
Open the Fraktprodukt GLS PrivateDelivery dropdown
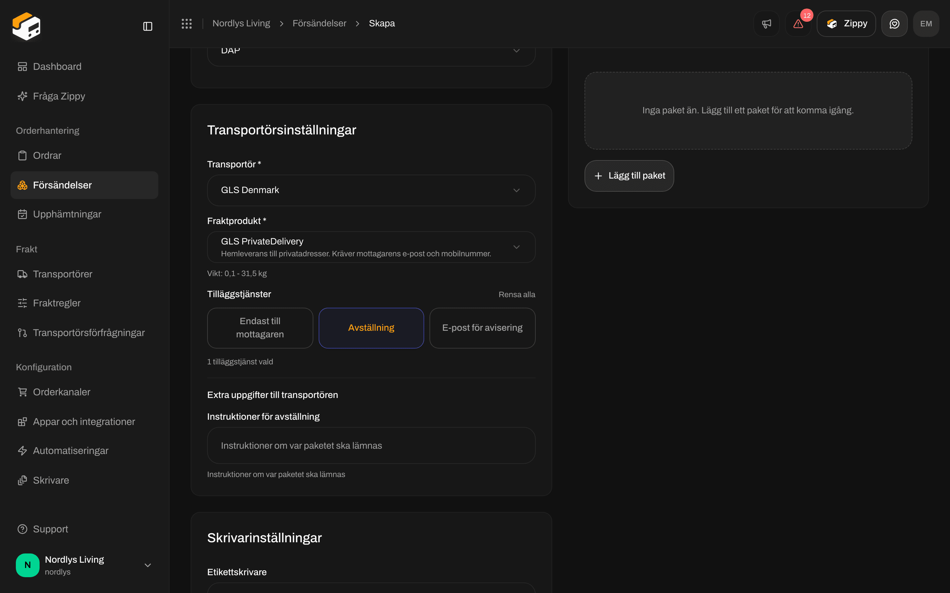click(x=371, y=247)
